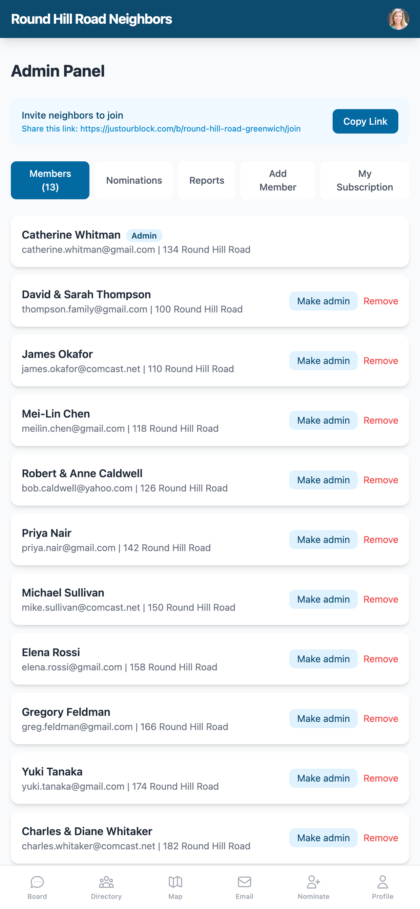The height and width of the screenshot is (909, 420).
Task: Open the Directory people icon
Action: coord(106,882)
